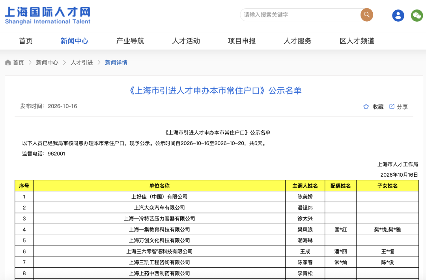The width and height of the screenshot is (426, 280).
Task: Click spouse name 匡*红
Action: click(341, 230)
